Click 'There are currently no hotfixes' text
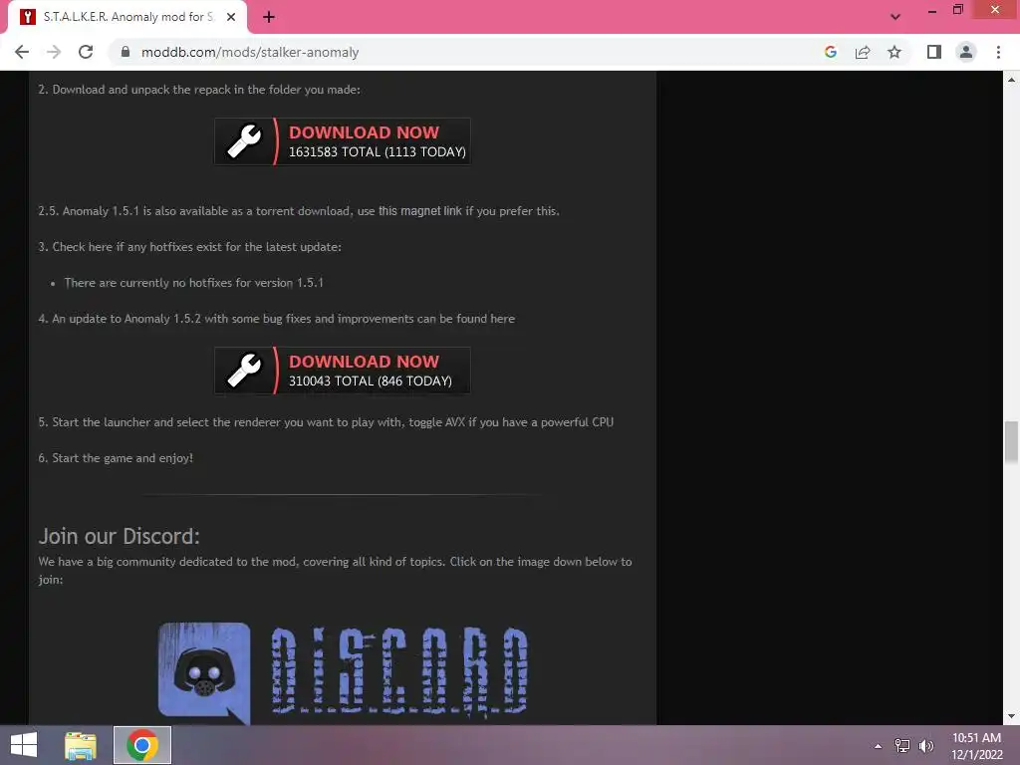The width and height of the screenshot is (1020, 765). point(194,282)
